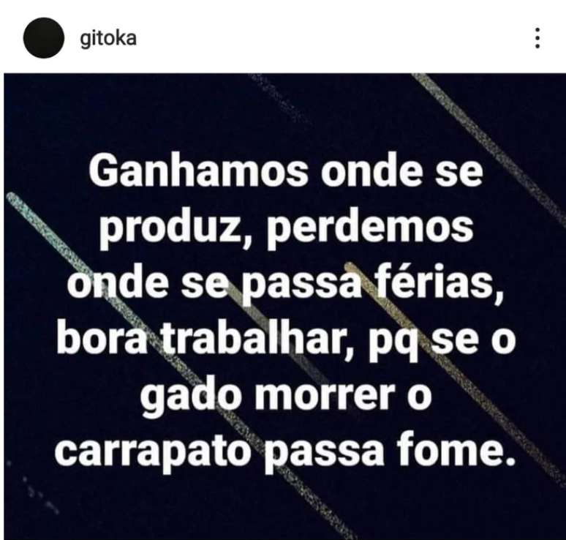Click the word "passa" before "férias"
The width and height of the screenshot is (566, 540).
point(302,287)
